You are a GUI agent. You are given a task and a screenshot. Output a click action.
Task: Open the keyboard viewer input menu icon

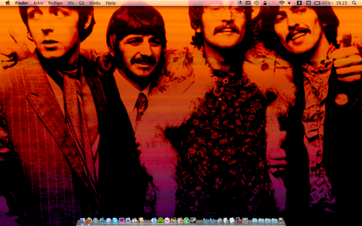[308, 3]
